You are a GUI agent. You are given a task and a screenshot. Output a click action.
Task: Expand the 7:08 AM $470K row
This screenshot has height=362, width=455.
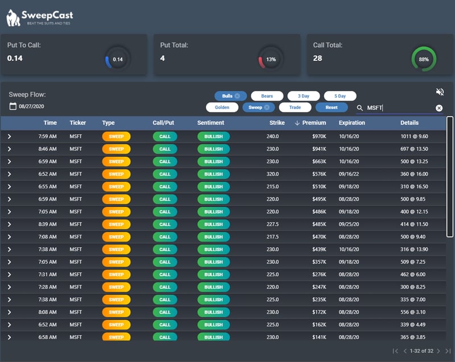point(9,237)
